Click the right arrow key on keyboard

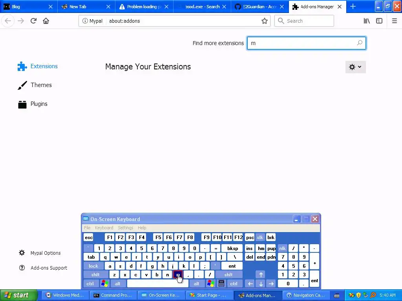[271, 284]
